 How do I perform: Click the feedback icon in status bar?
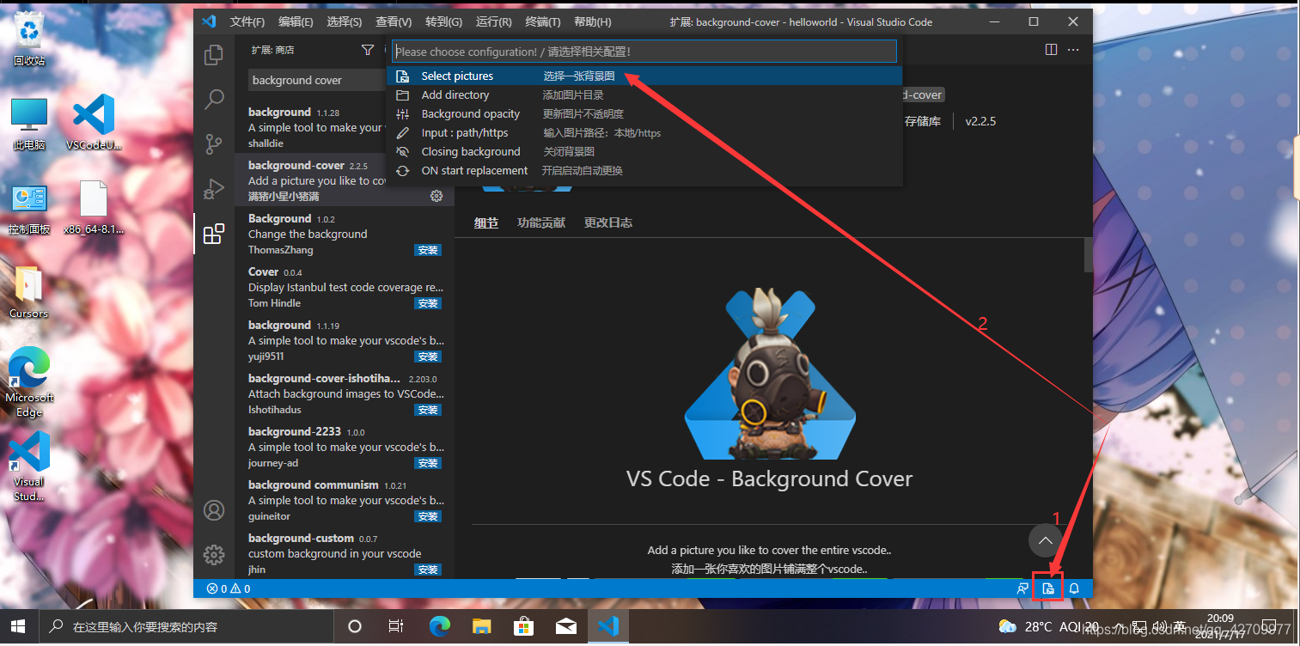coord(1022,588)
